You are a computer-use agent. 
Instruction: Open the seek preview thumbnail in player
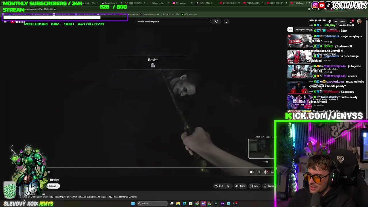[261, 149]
